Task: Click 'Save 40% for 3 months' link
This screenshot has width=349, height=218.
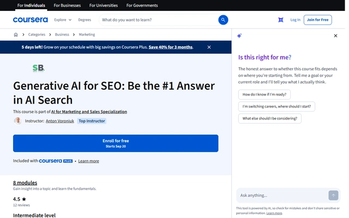Action: (x=171, y=47)
